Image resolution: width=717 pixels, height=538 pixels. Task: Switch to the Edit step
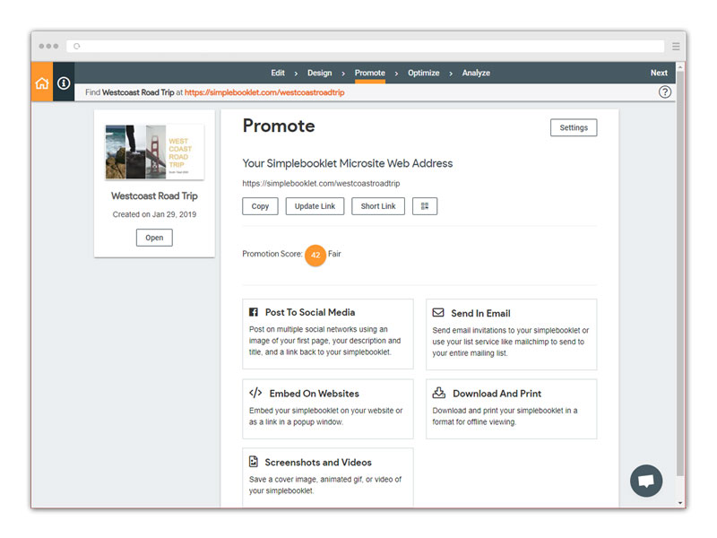click(x=278, y=73)
